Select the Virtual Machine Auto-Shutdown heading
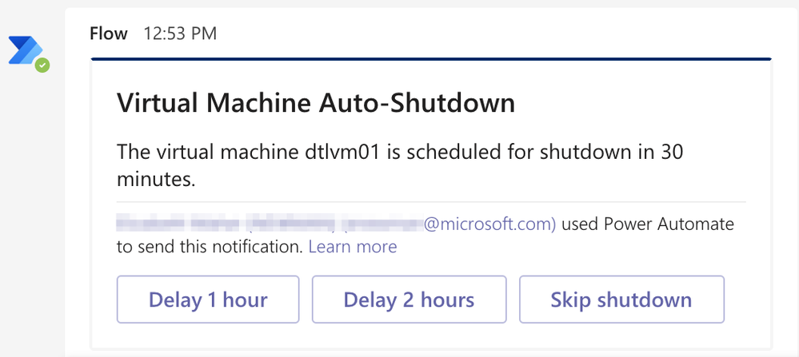Image resolution: width=799 pixels, height=357 pixels. 316,103
